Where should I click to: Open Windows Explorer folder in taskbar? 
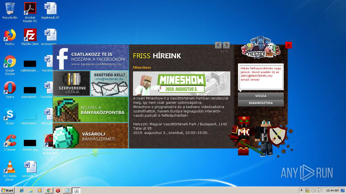[x=31, y=190]
